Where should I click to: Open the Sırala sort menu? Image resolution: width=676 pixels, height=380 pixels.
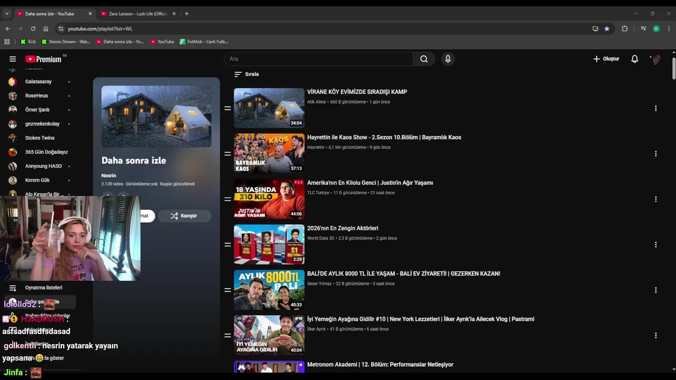coord(247,74)
